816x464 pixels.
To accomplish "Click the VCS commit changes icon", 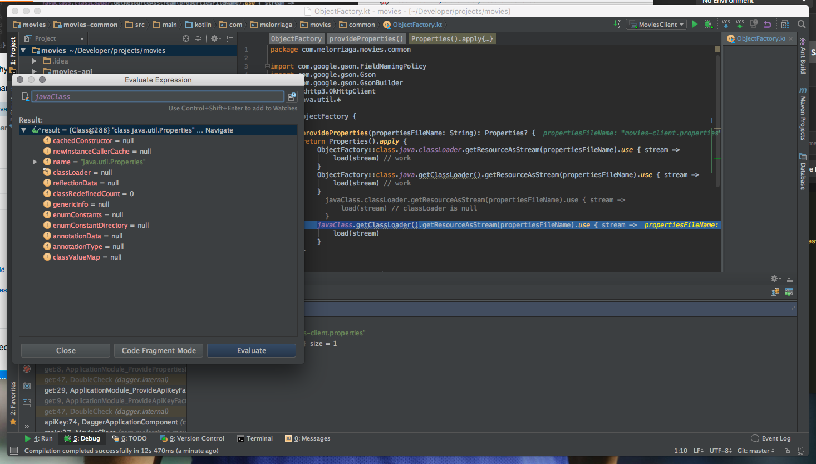I will [739, 24].
